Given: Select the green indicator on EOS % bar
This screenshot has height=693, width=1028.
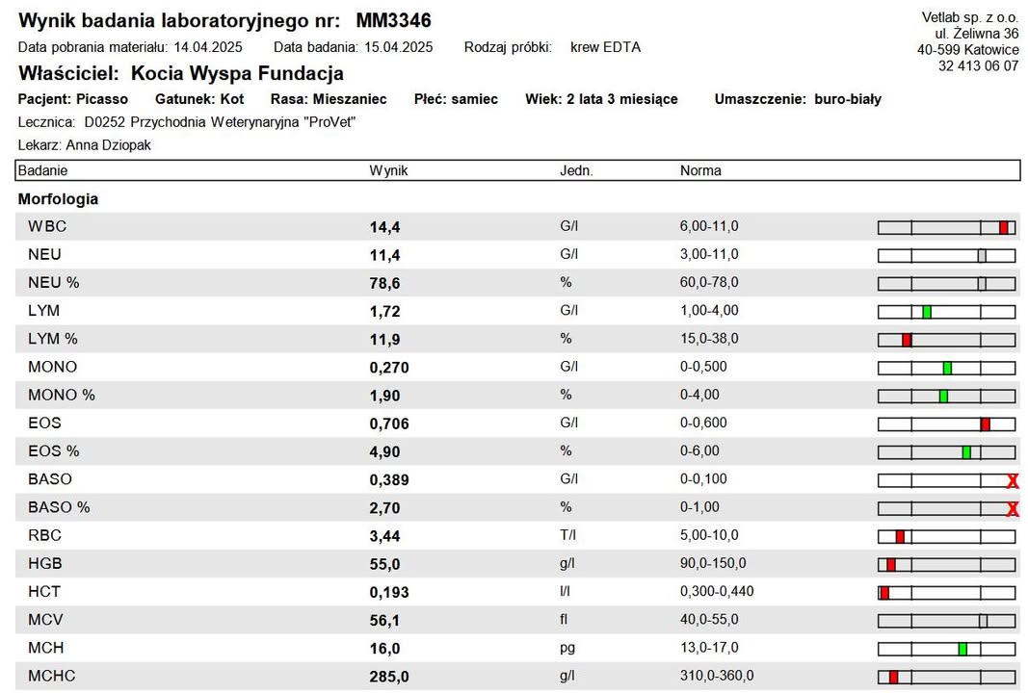Looking at the screenshot, I should (966, 452).
